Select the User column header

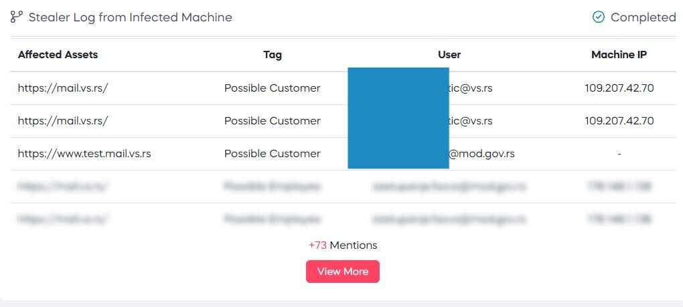coord(449,54)
